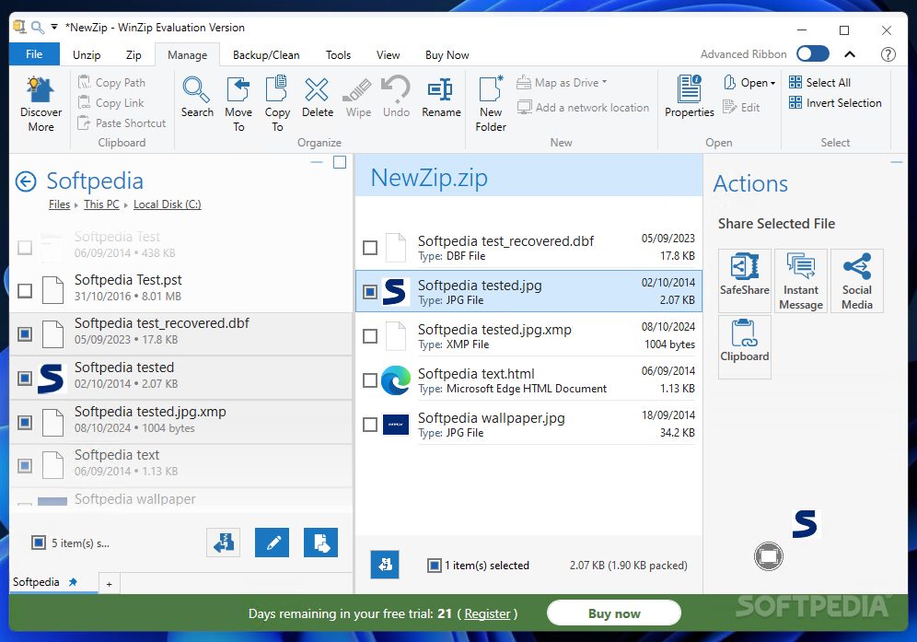The width and height of the screenshot is (917, 642).
Task: Open the Properties dialog icon
Action: pos(690,97)
